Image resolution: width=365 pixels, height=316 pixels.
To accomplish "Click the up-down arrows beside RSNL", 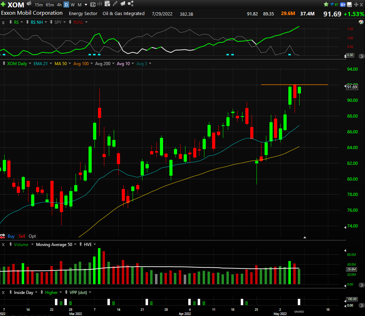I will [70, 22].
